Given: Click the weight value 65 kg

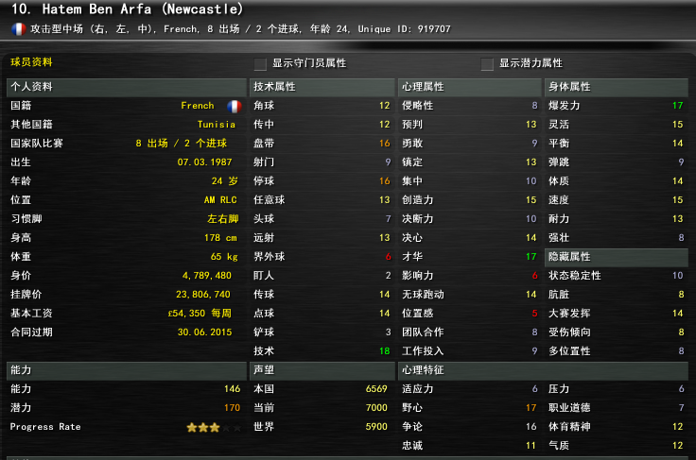Looking at the screenshot, I should coord(224,257).
